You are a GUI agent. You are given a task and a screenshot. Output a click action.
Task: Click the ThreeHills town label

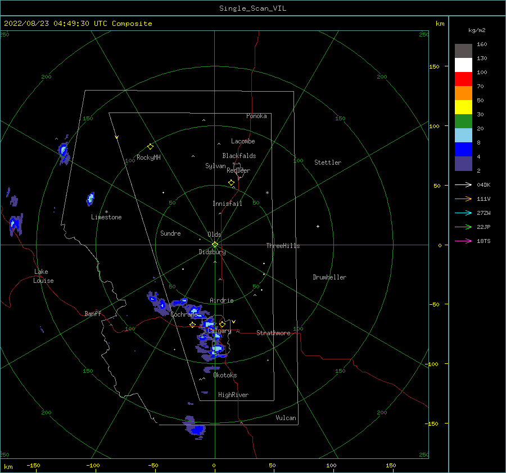[x=283, y=246]
